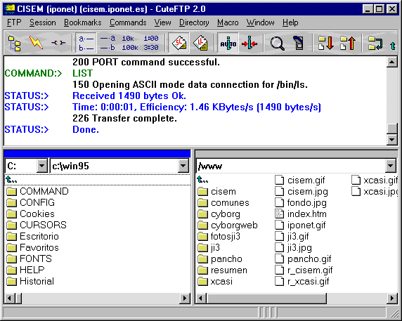The width and height of the screenshot is (402, 321).
Task: Select the remote cisem folder
Action: 217,192
